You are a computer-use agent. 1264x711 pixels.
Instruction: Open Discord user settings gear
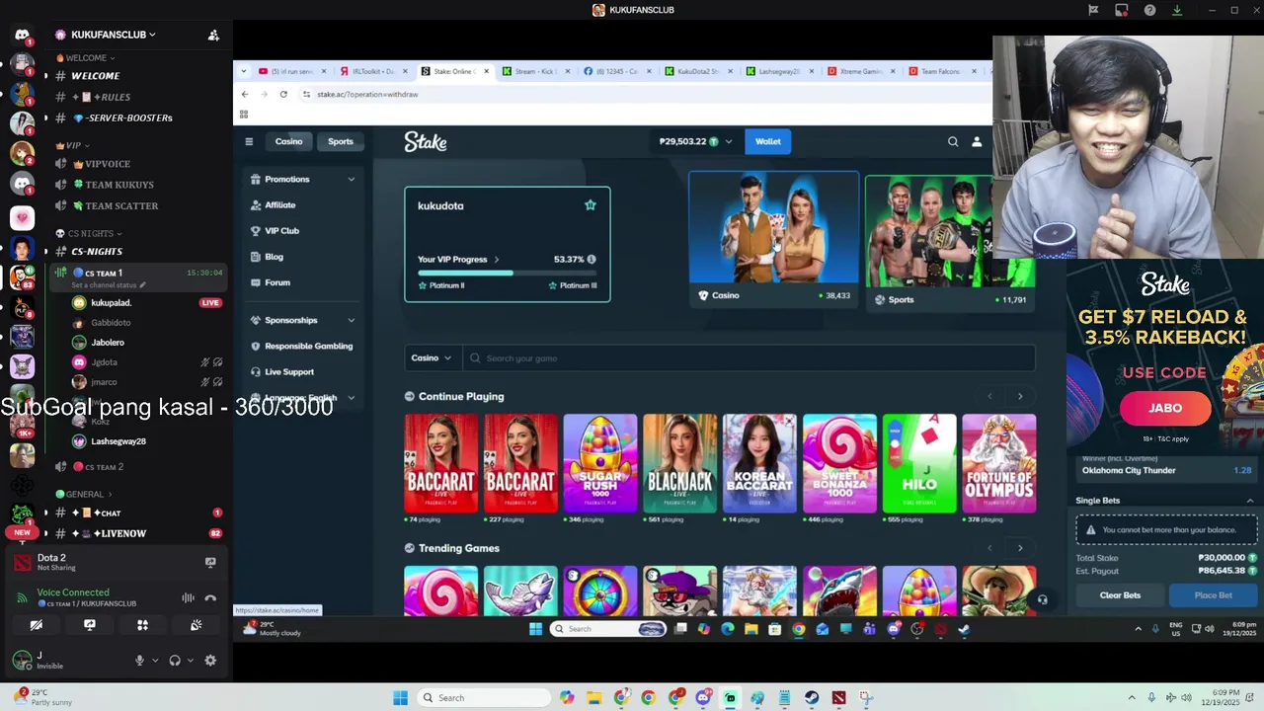click(x=210, y=661)
